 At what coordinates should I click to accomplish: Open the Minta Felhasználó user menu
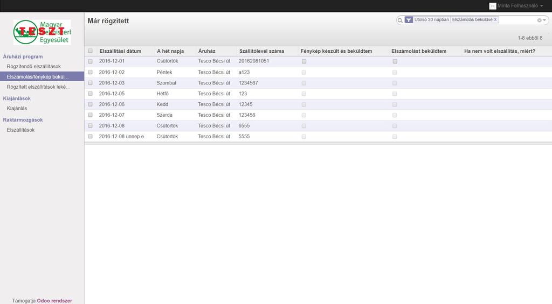[x=520, y=6]
